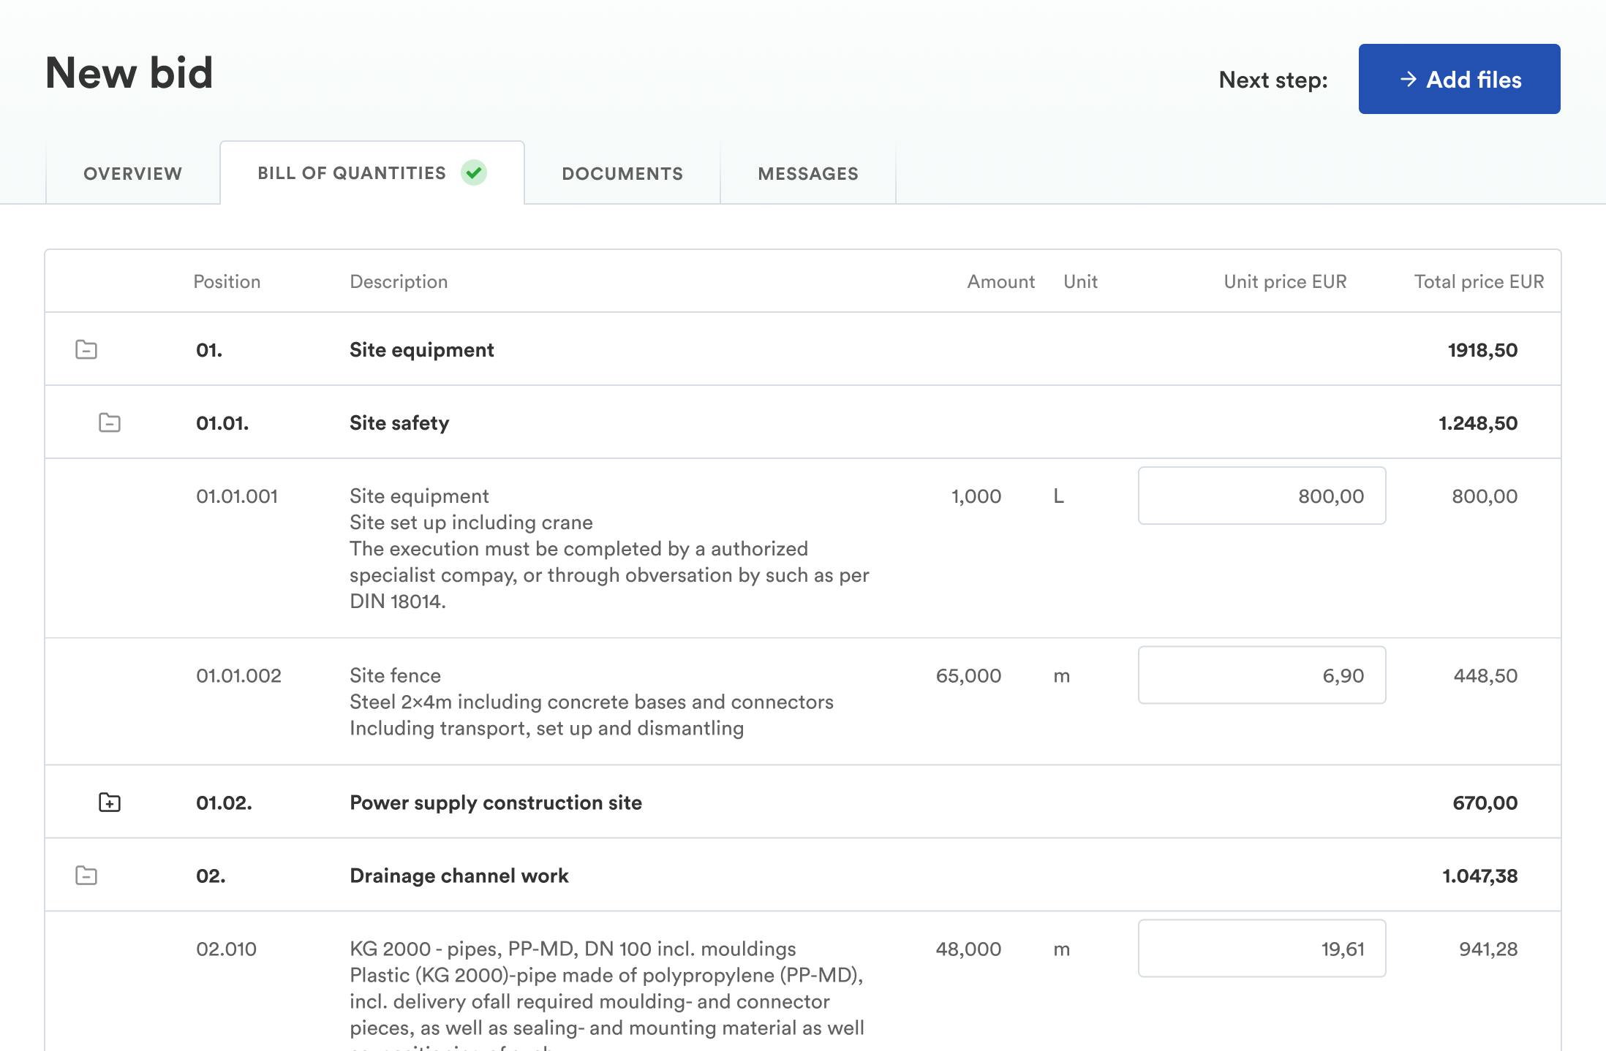Expand the 01.02. Power supply folder icon
Viewport: 1606px width, 1051px height.
(x=110, y=803)
